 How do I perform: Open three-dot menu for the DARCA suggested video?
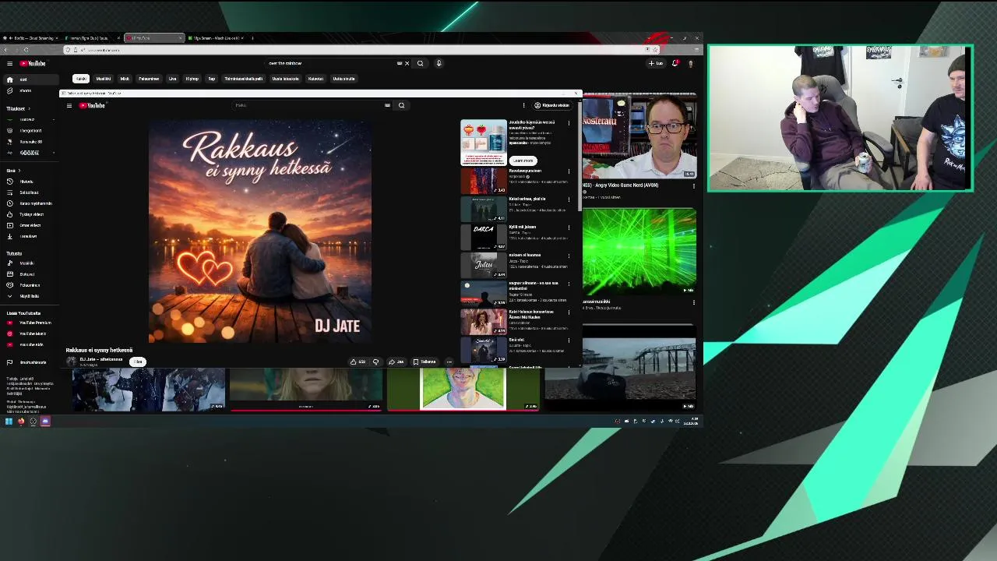pyautogui.click(x=569, y=228)
